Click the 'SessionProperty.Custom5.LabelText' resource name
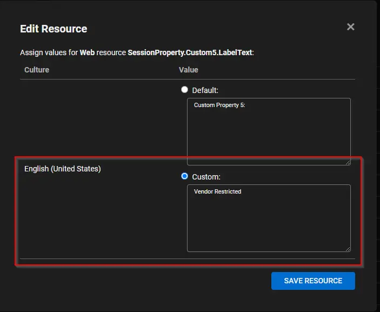 [190, 52]
